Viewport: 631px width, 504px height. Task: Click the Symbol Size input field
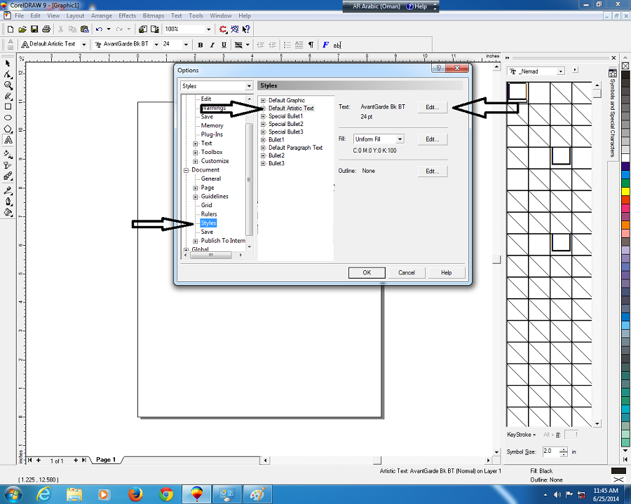coord(550,451)
